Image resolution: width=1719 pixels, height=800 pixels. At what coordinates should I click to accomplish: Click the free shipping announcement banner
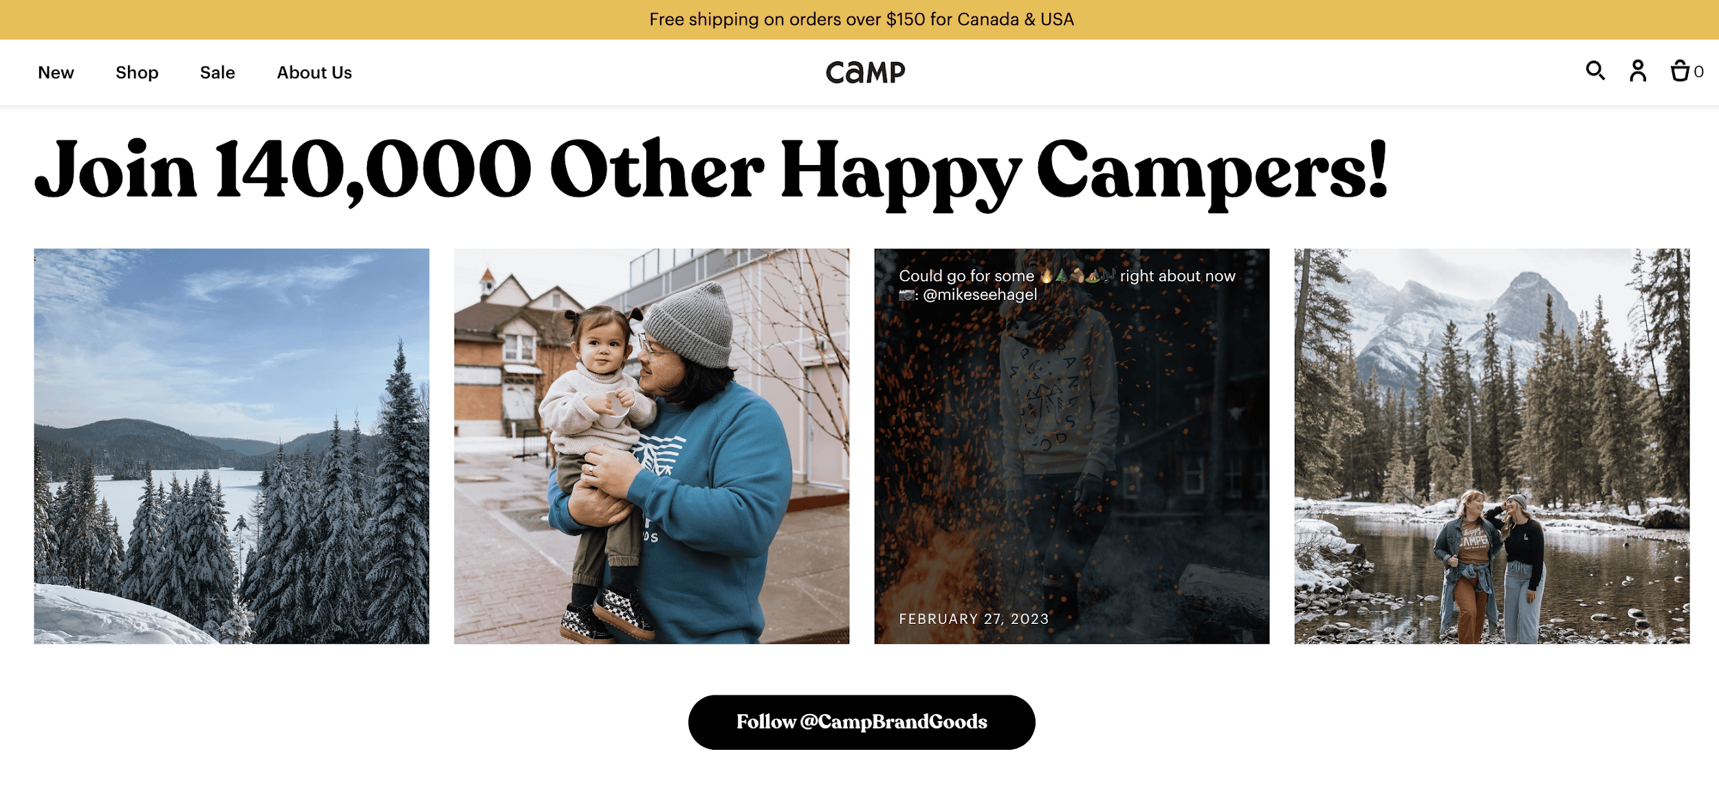click(859, 19)
